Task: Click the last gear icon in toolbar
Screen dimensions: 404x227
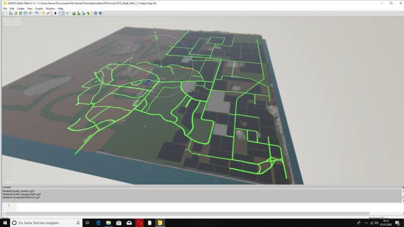Action: point(100,13)
